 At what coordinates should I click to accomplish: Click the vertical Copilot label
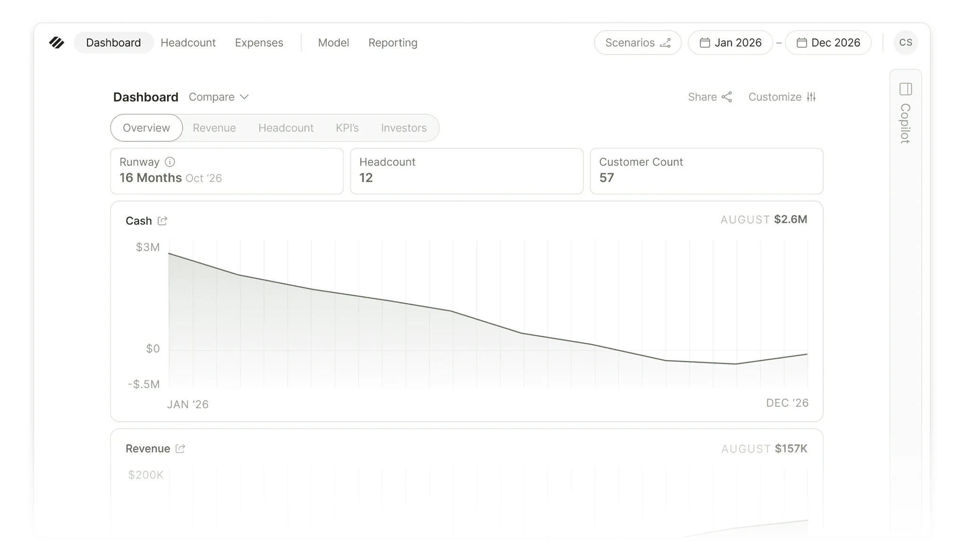(x=905, y=123)
